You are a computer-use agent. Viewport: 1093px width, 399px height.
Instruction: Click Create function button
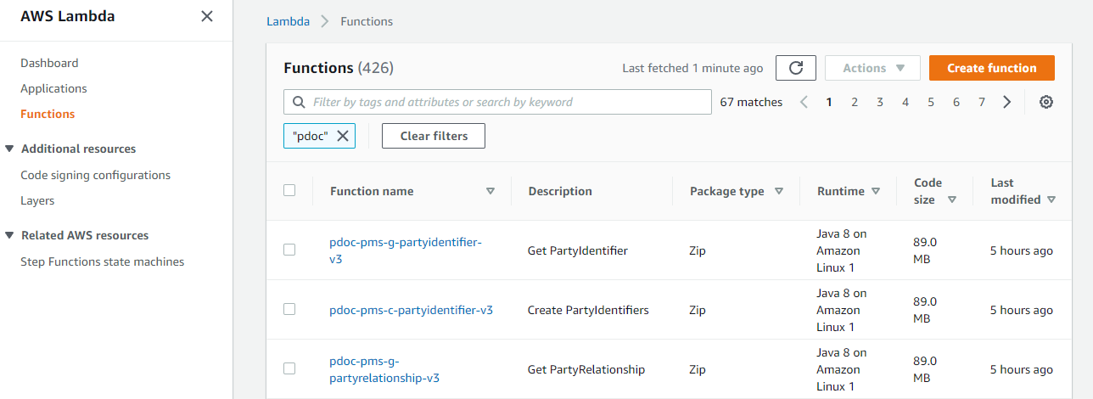[x=991, y=68]
